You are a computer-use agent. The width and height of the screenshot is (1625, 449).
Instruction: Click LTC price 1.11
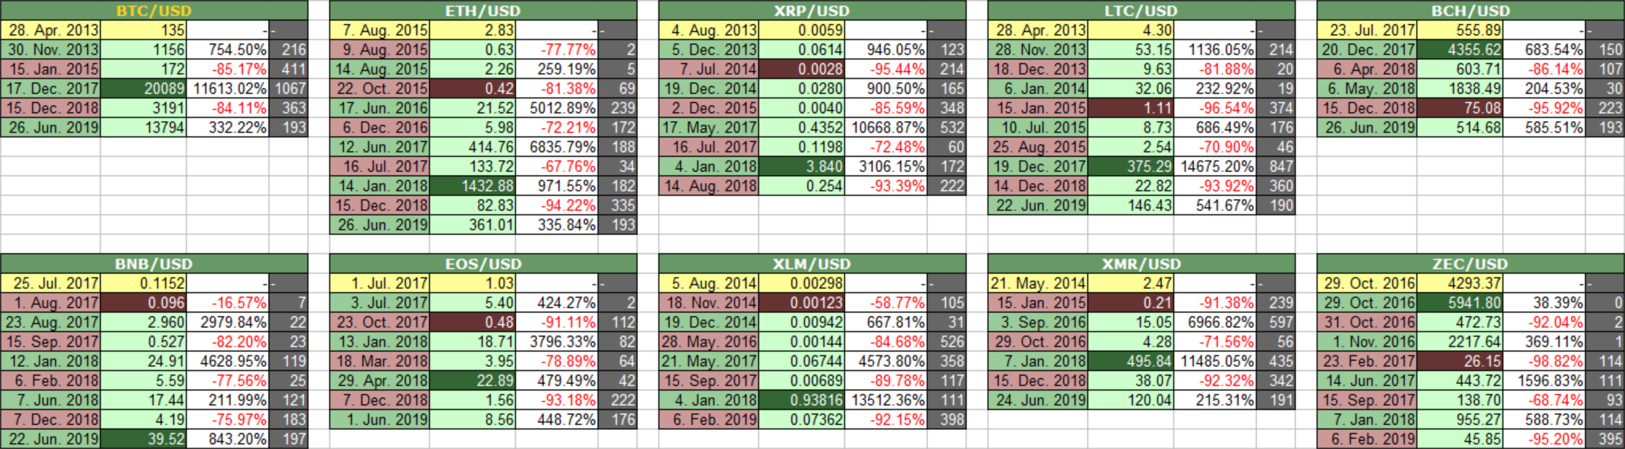tap(1131, 108)
